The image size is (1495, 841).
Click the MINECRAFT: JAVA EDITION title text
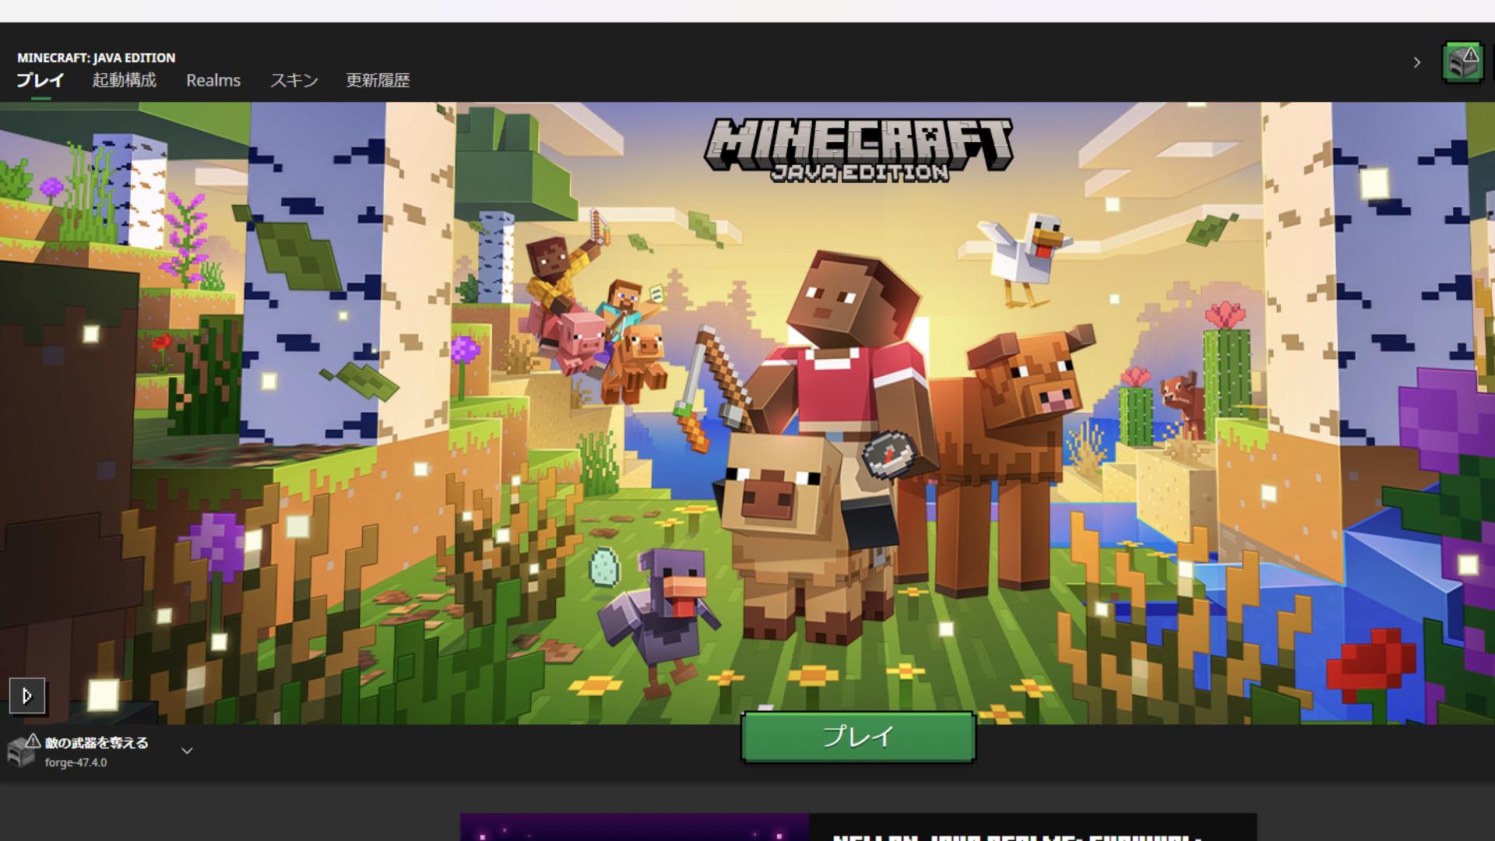click(x=97, y=58)
